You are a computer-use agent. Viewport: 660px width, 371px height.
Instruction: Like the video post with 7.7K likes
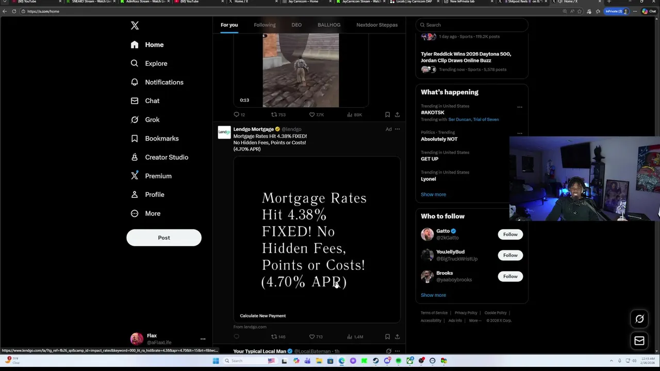point(316,115)
